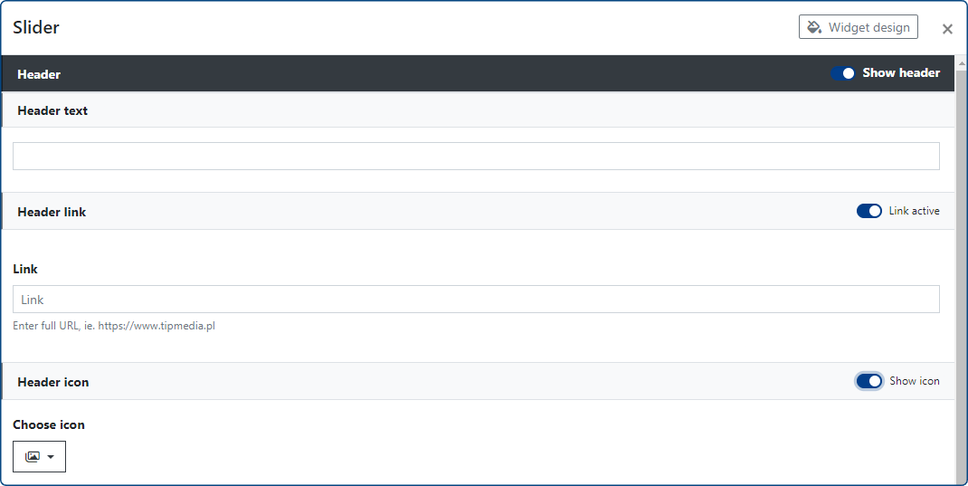
Task: Focus the Header text input field
Action: click(476, 156)
